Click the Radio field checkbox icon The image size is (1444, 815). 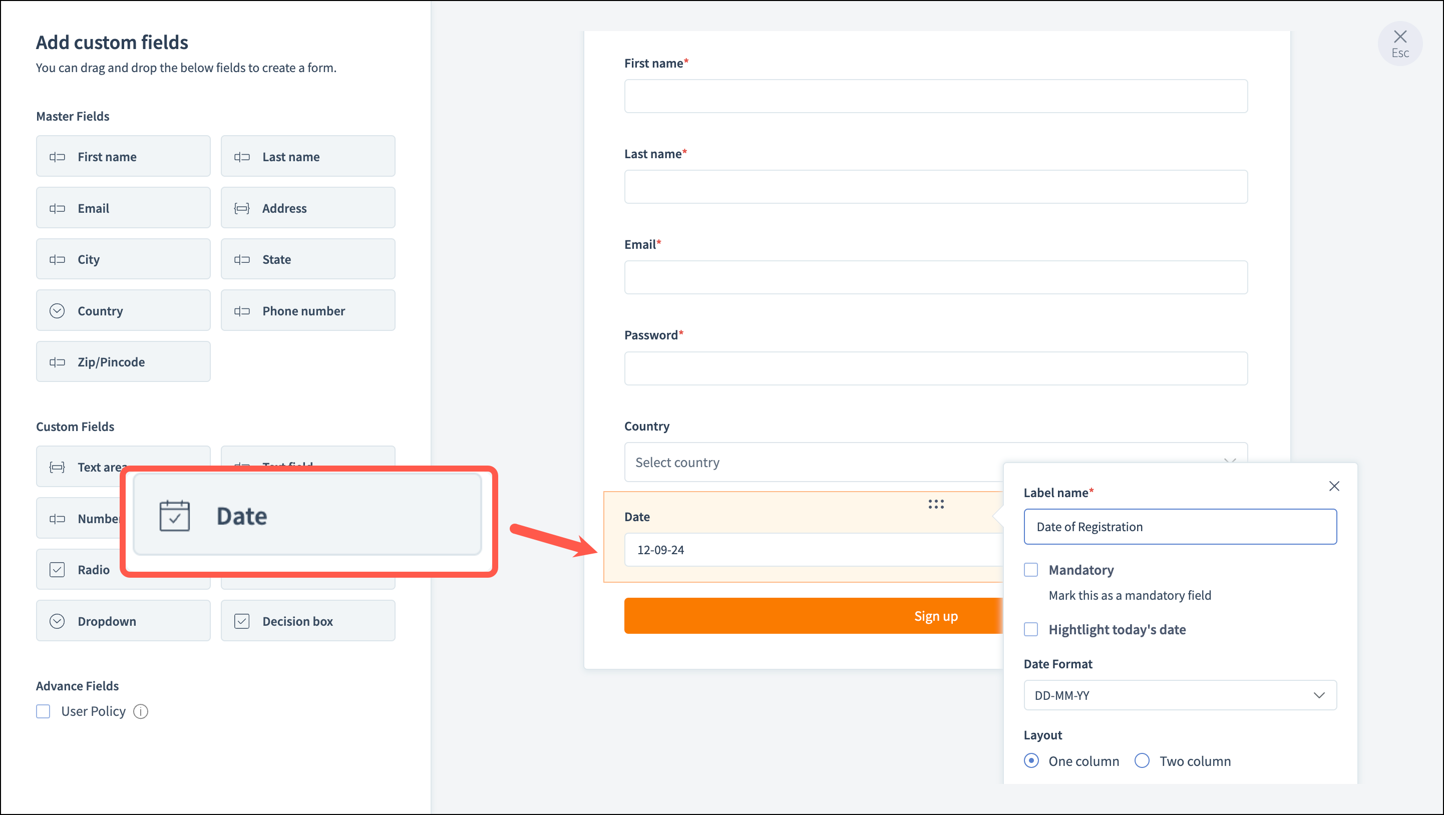click(57, 570)
